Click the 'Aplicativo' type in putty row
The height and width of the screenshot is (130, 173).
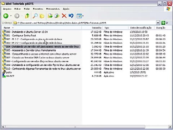click(109, 72)
